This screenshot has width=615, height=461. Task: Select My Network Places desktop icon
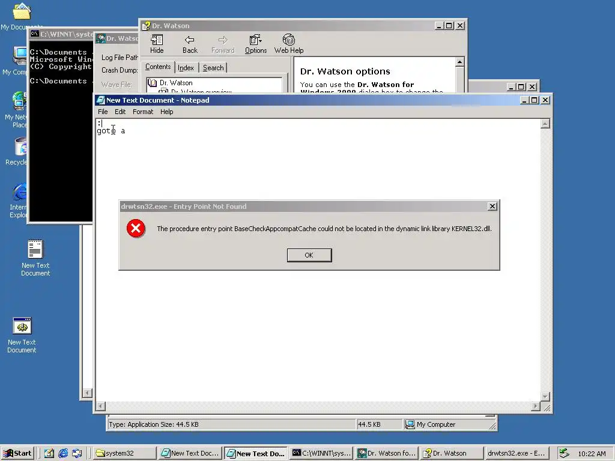[15, 110]
